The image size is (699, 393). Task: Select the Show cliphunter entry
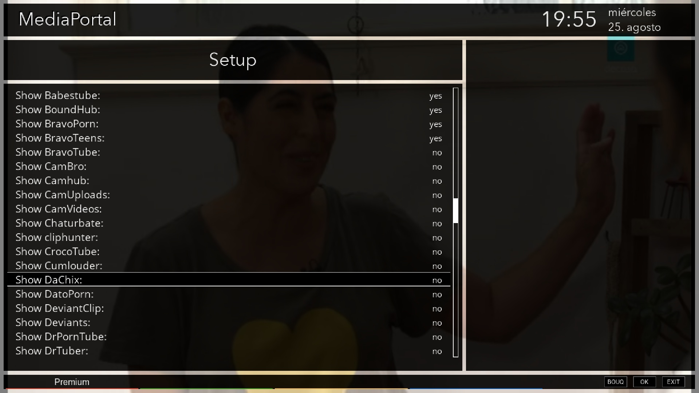click(229, 237)
